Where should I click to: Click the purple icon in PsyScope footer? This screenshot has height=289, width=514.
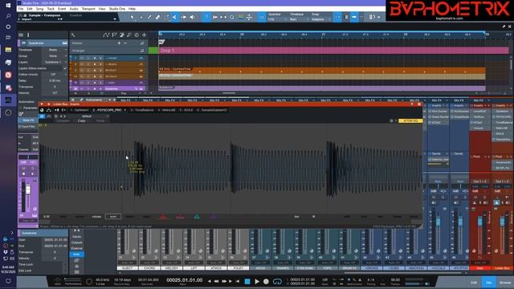click(213, 217)
